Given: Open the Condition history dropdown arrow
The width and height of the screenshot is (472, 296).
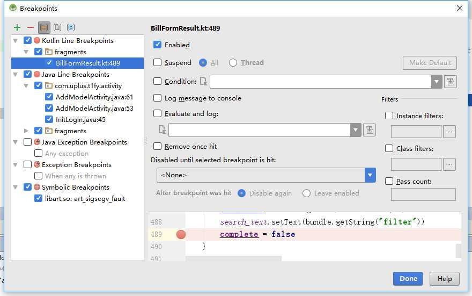Looking at the screenshot, I should (x=437, y=82).
